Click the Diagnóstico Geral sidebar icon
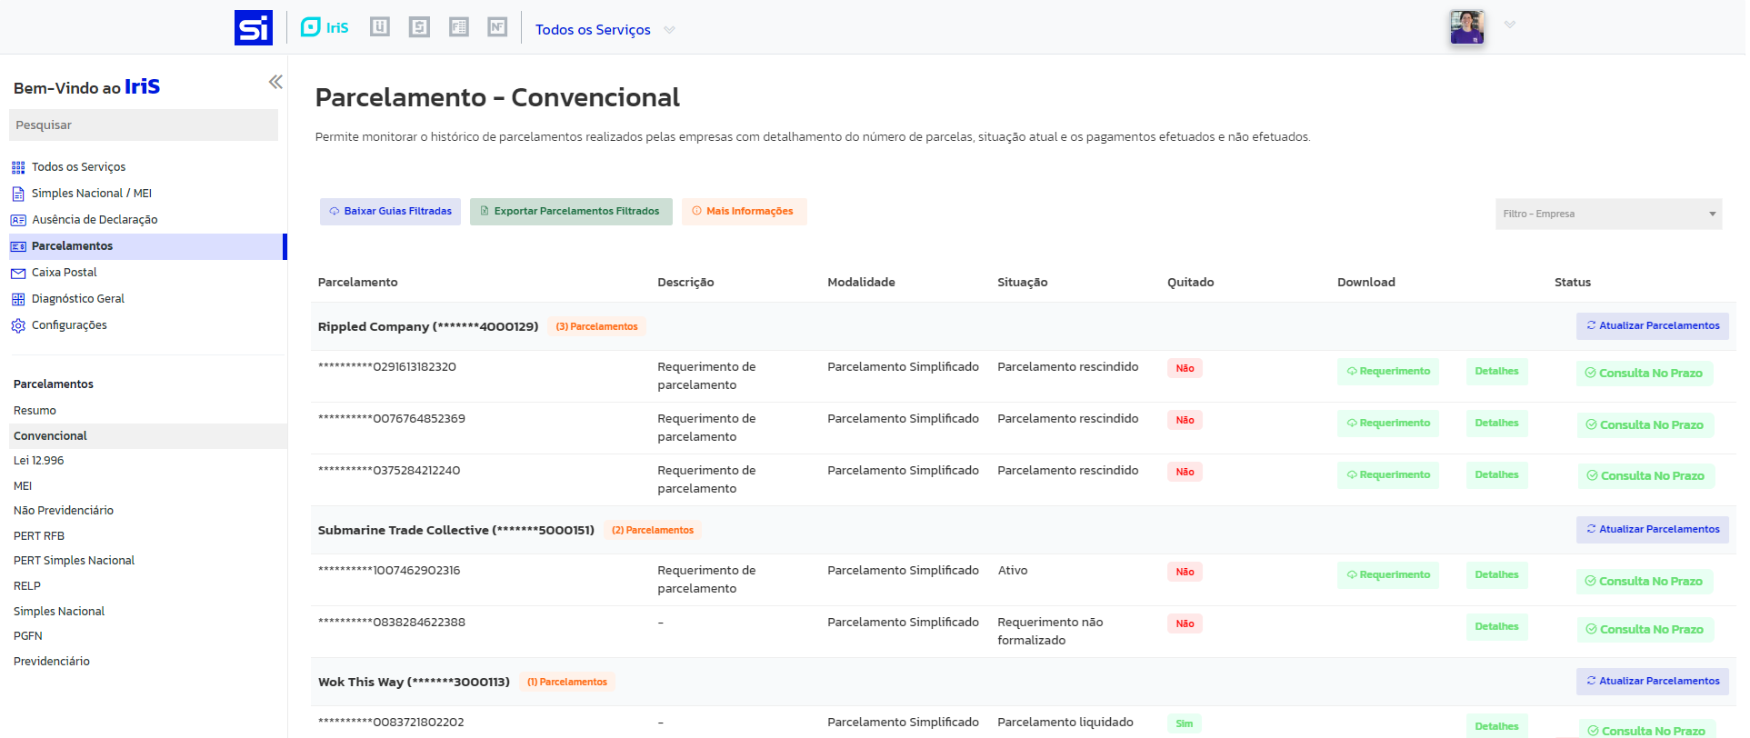This screenshot has height=738, width=1750. click(18, 299)
